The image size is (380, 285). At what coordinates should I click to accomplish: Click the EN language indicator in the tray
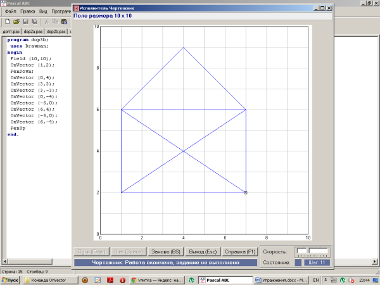316,279
